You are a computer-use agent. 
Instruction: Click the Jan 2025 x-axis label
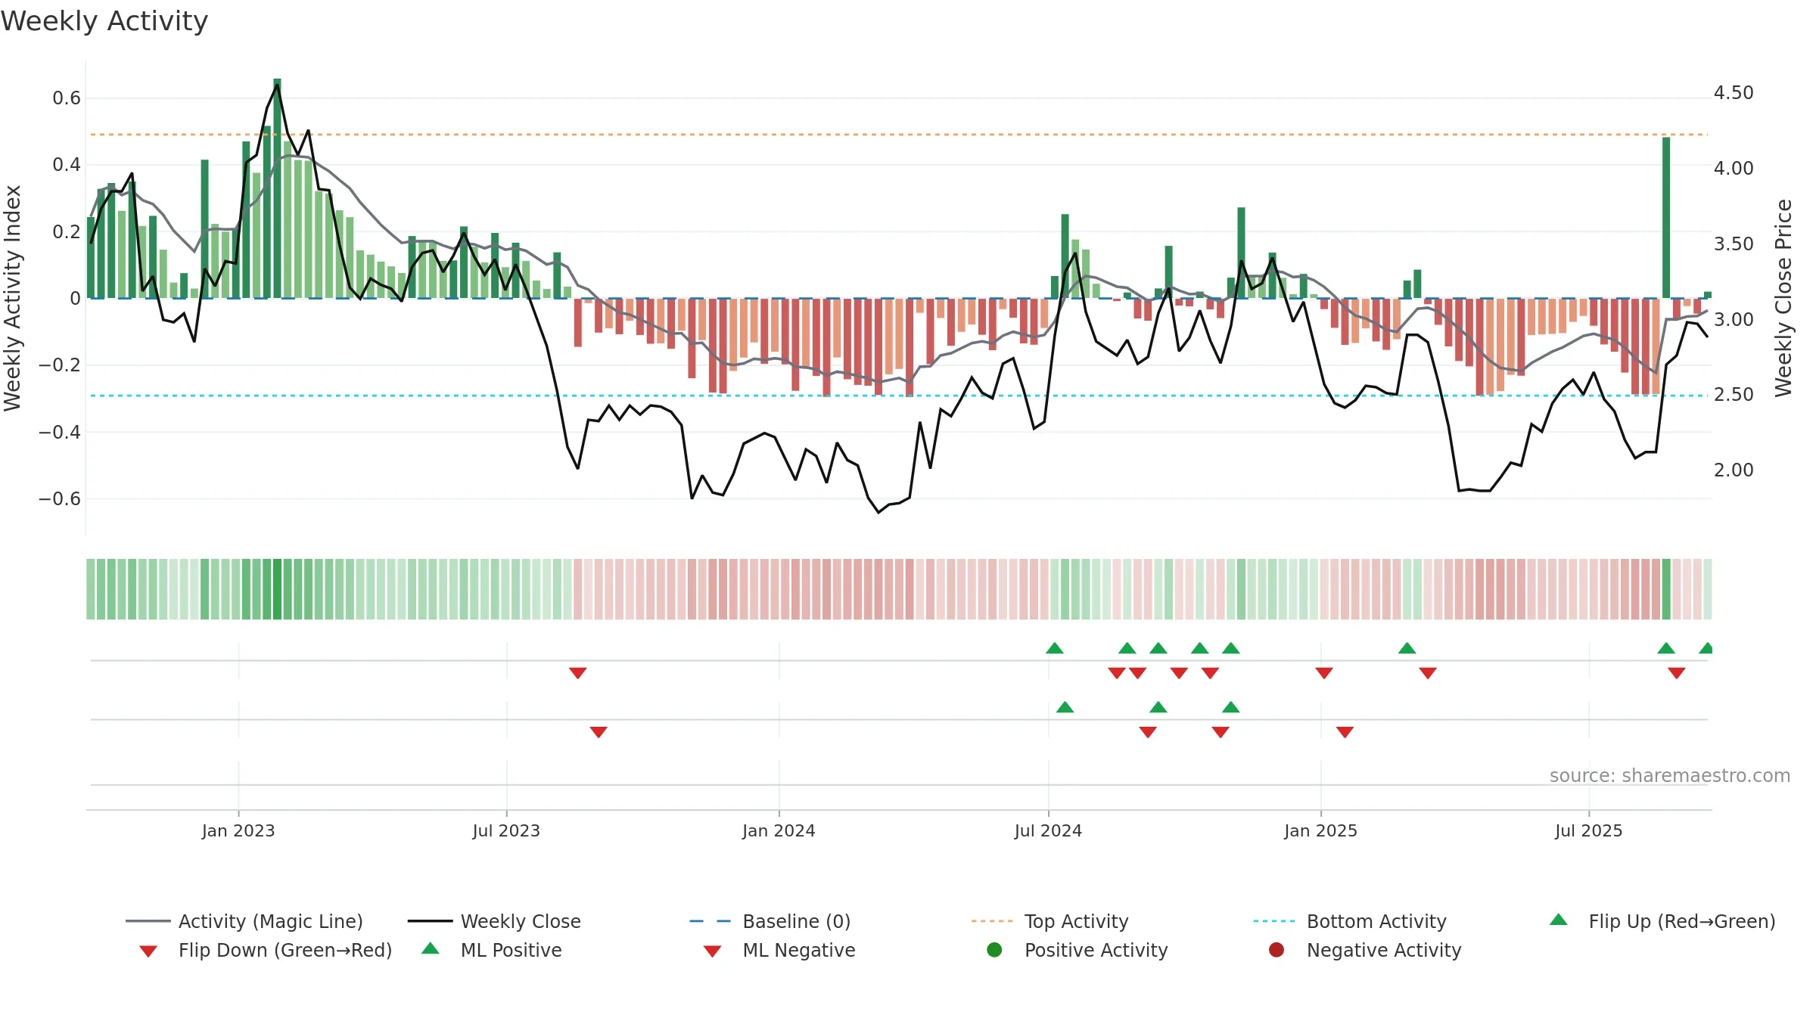pyautogui.click(x=1320, y=831)
